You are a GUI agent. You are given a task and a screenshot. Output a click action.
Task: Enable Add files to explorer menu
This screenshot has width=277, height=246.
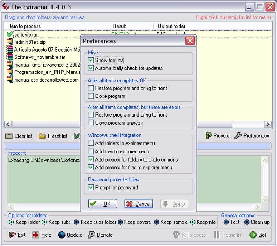[91, 151]
